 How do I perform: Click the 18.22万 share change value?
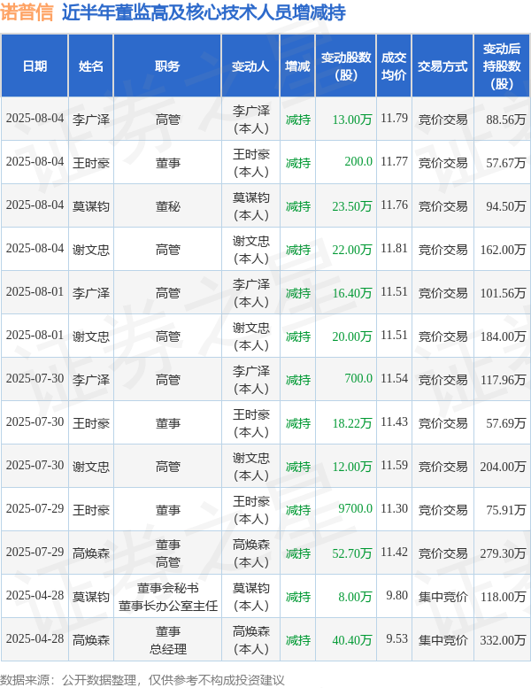[x=352, y=423]
